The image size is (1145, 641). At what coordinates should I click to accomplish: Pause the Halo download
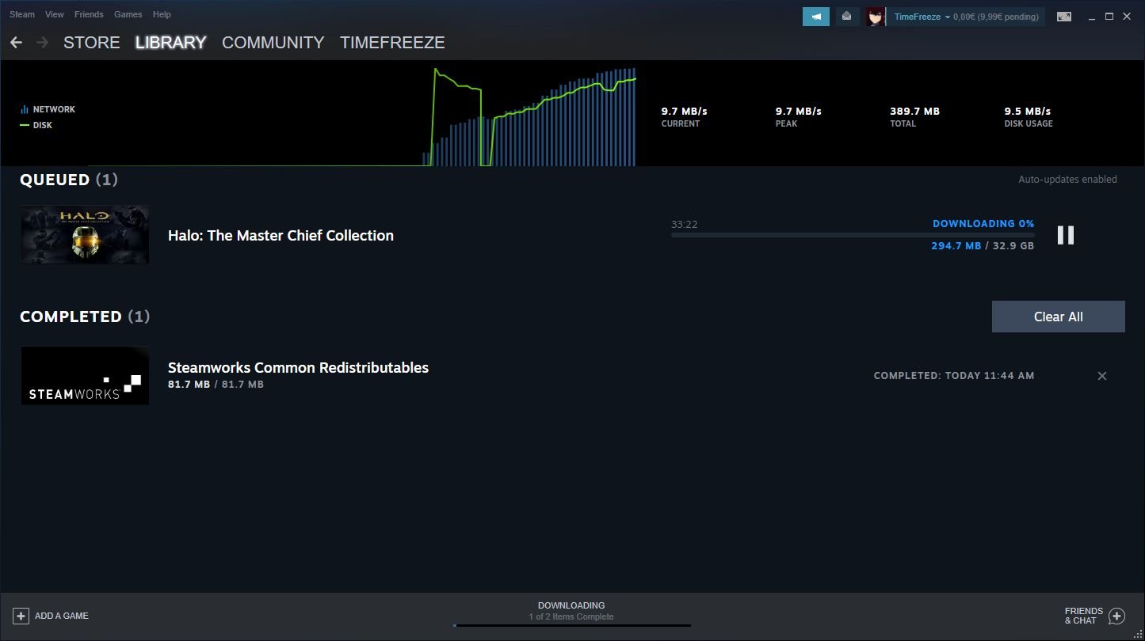pyautogui.click(x=1066, y=235)
